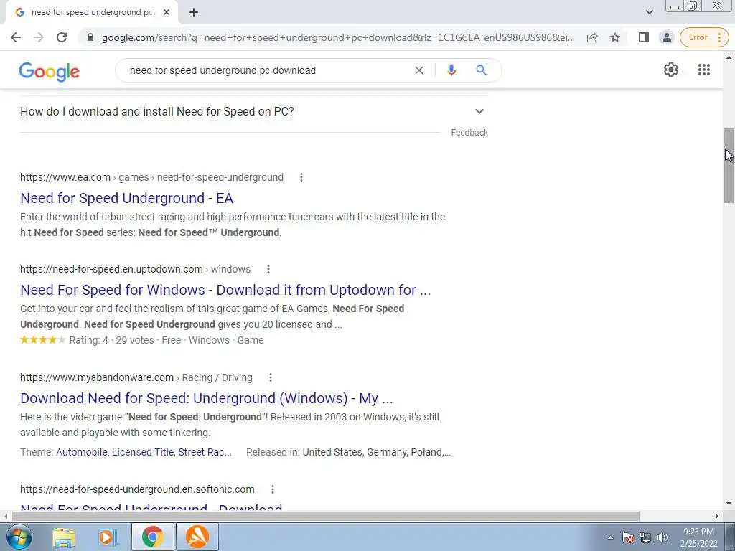Open options for softonic.com result
The height and width of the screenshot is (551, 735).
[x=272, y=489]
